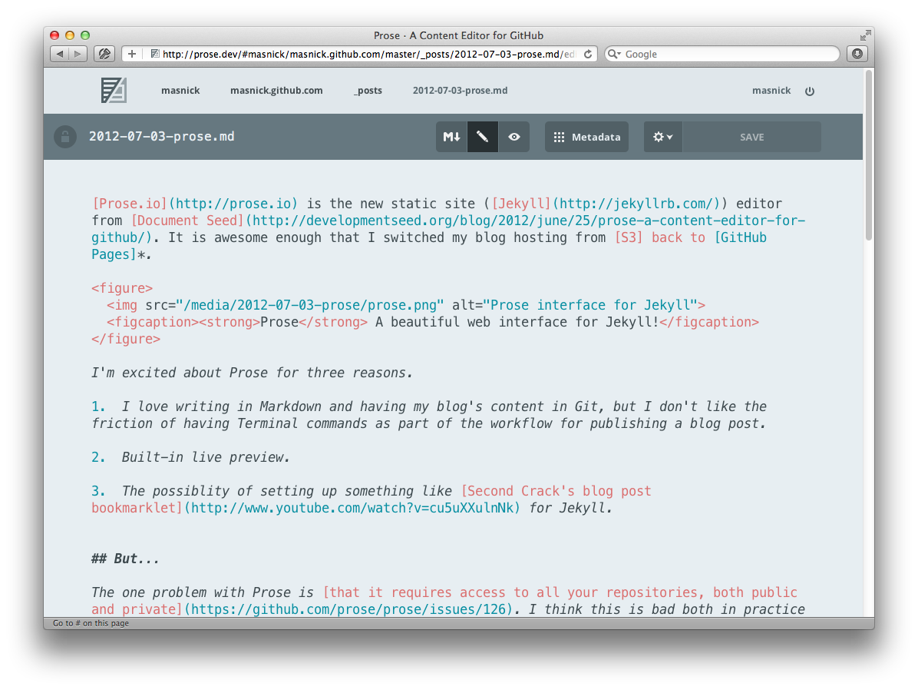
Task: Click the github.com/prose/prose/issues/126 URL
Action: click(349, 609)
